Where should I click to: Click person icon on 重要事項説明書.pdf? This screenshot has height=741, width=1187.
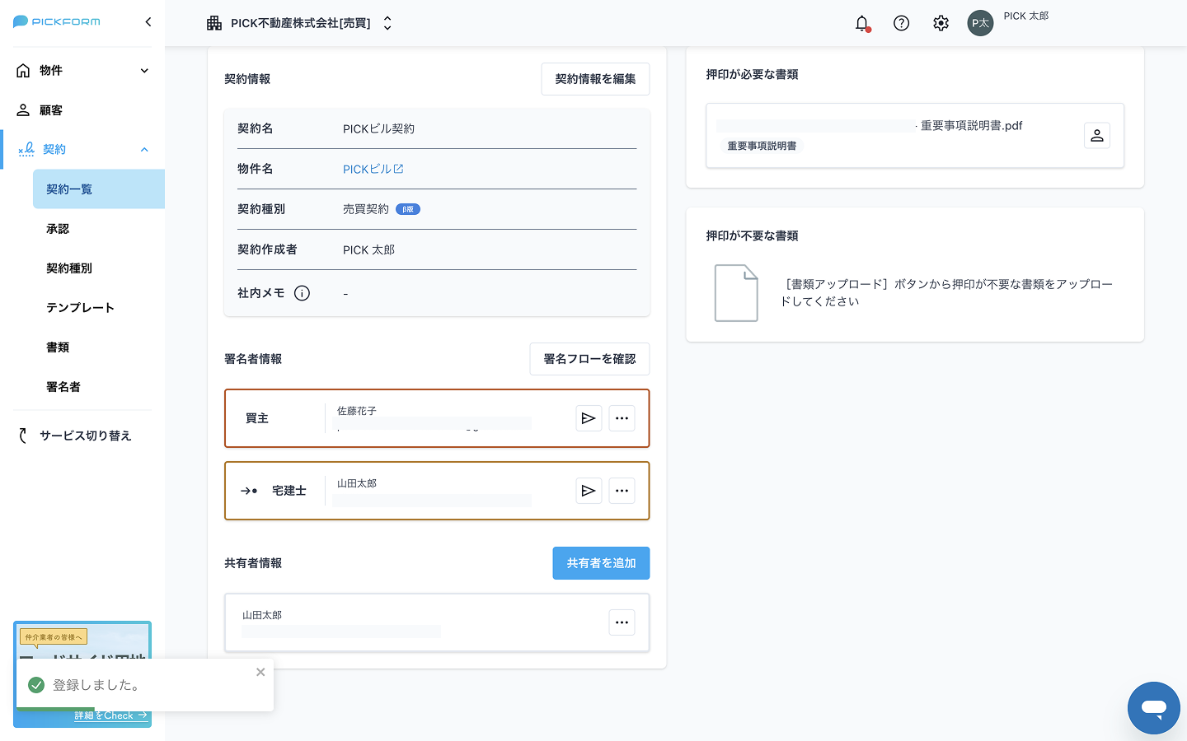(x=1096, y=136)
